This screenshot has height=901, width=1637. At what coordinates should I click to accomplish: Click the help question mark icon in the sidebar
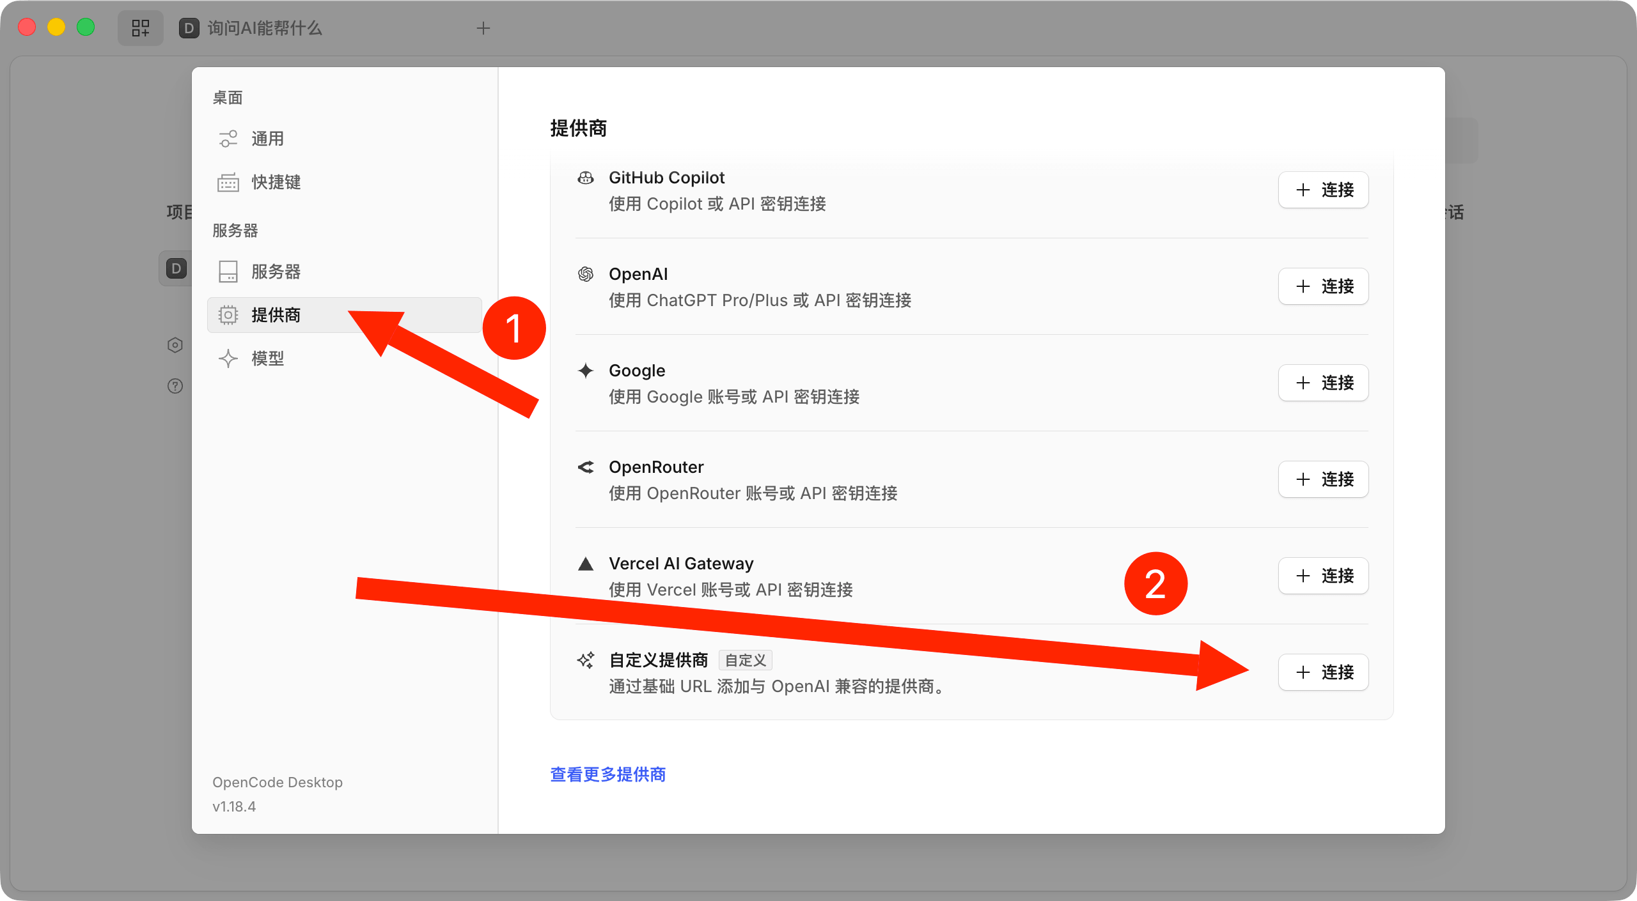[x=175, y=386]
